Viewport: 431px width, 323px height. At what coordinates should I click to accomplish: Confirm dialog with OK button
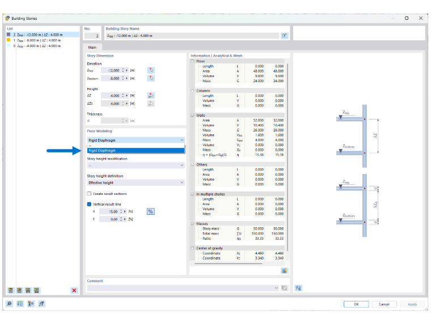point(356,304)
